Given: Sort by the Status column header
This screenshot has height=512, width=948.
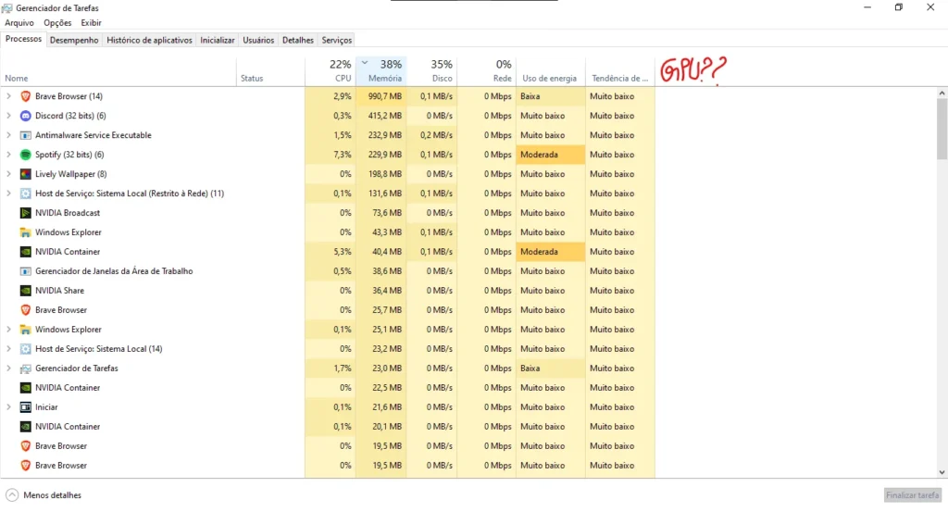Looking at the screenshot, I should click(270, 71).
